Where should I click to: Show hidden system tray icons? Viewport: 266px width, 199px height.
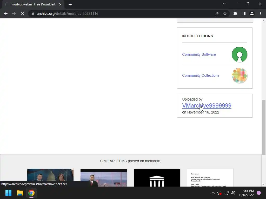(213, 193)
